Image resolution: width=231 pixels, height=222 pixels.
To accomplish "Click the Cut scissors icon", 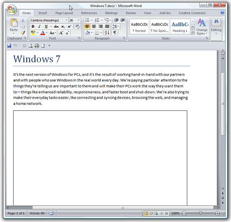I will (x=23, y=20).
